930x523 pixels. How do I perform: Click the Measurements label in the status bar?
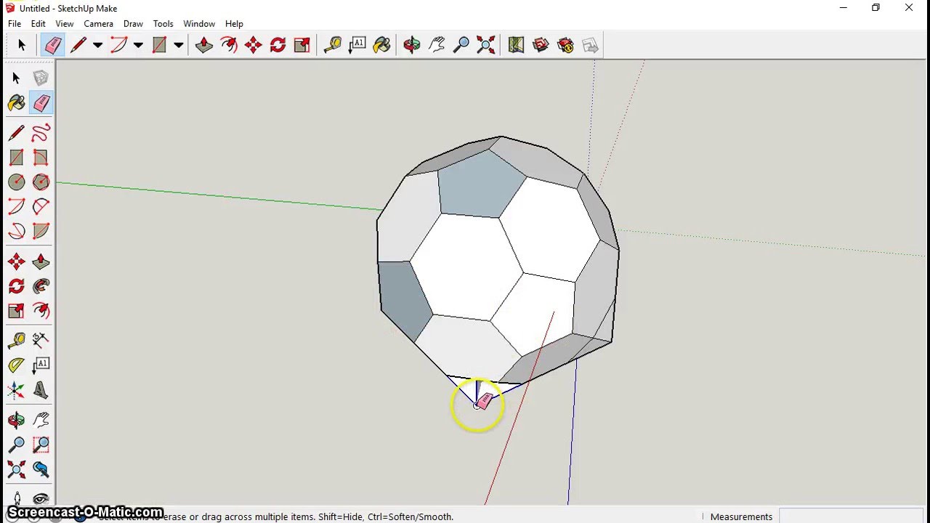(741, 516)
